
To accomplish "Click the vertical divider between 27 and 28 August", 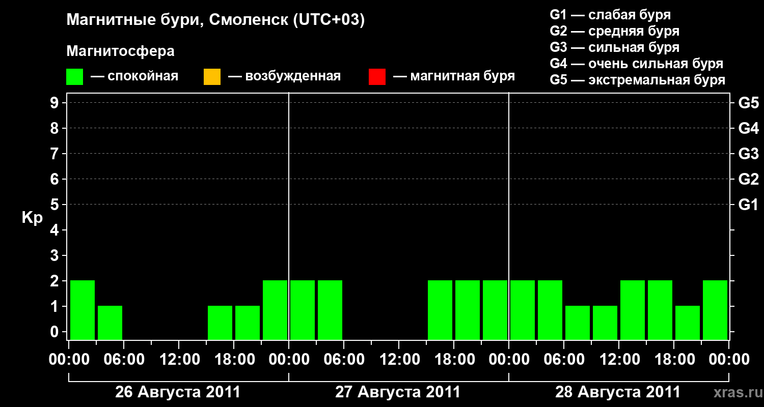I will [x=509, y=216].
